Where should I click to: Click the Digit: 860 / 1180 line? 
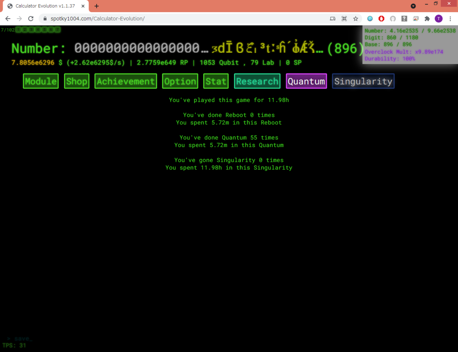click(391, 38)
